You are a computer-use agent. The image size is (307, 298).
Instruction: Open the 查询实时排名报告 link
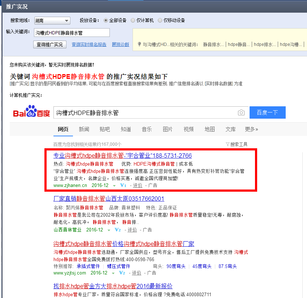tap(89, 44)
